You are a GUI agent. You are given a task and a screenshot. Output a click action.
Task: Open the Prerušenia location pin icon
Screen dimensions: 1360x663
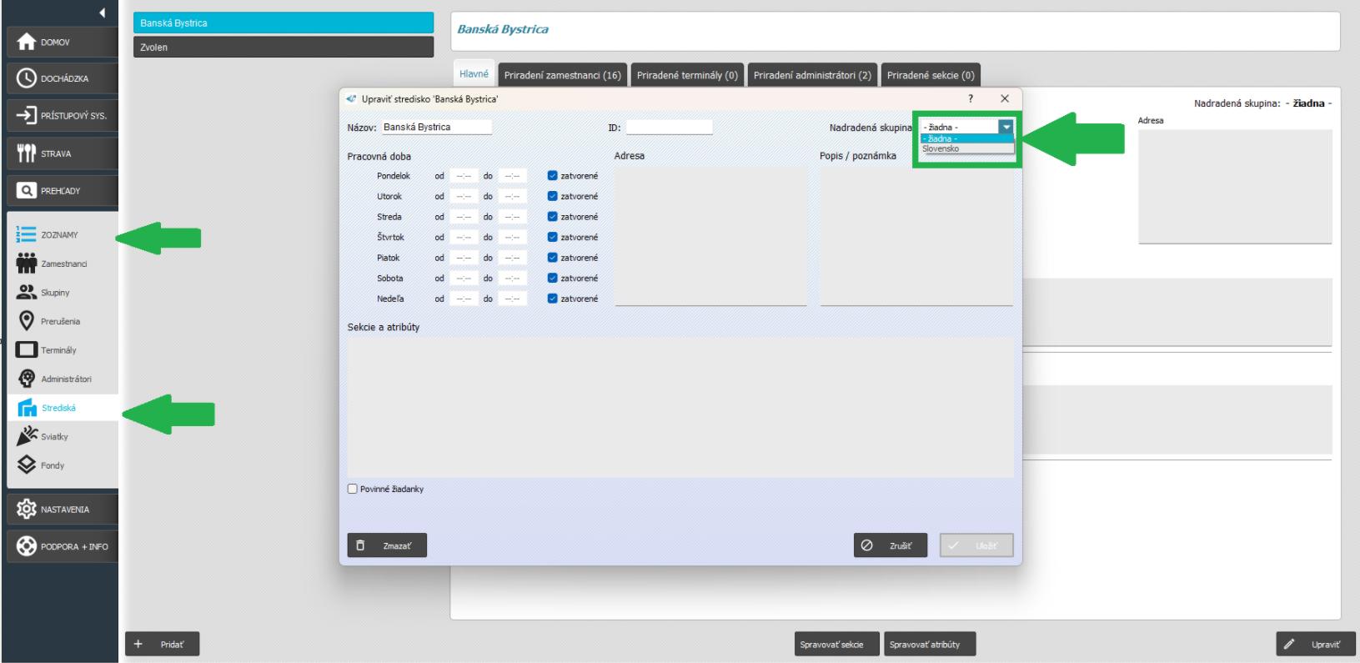(27, 321)
